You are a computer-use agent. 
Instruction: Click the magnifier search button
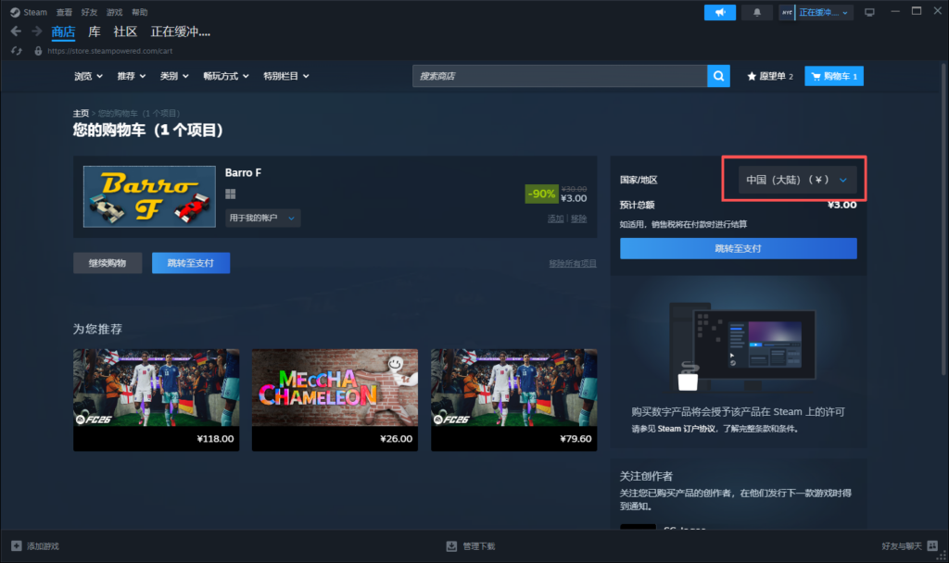(718, 76)
